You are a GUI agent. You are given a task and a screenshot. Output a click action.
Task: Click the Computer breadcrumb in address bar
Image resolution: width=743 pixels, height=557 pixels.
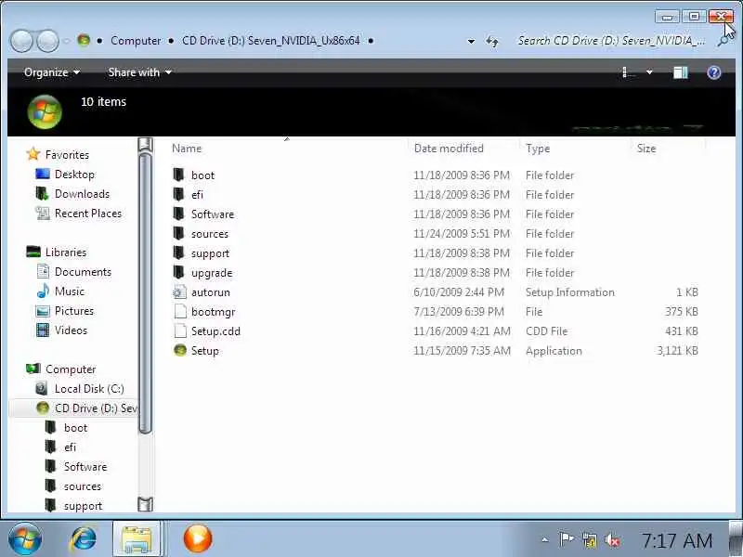coord(136,41)
